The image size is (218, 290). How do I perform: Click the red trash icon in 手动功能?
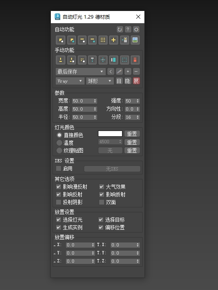pos(135,60)
